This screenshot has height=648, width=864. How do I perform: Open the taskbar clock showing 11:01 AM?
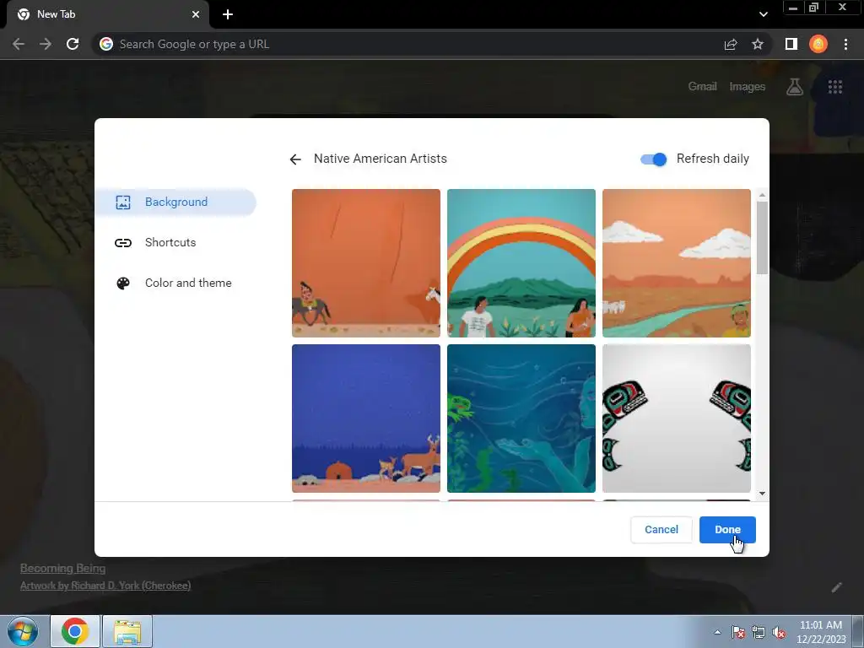point(820,632)
